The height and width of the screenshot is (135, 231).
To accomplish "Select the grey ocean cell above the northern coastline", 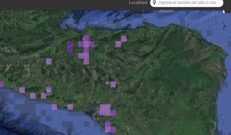I will click(x=182, y=21).
